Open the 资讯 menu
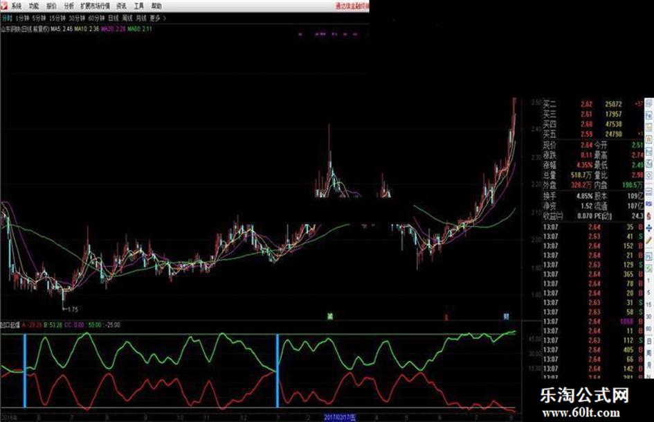 click(121, 6)
